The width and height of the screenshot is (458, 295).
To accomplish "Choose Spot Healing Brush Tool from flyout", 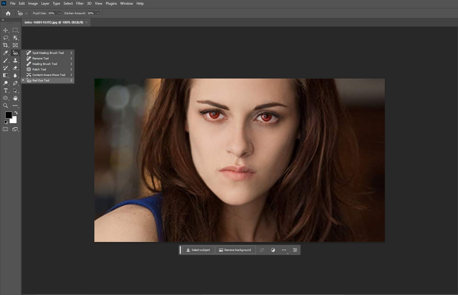I will coord(48,53).
